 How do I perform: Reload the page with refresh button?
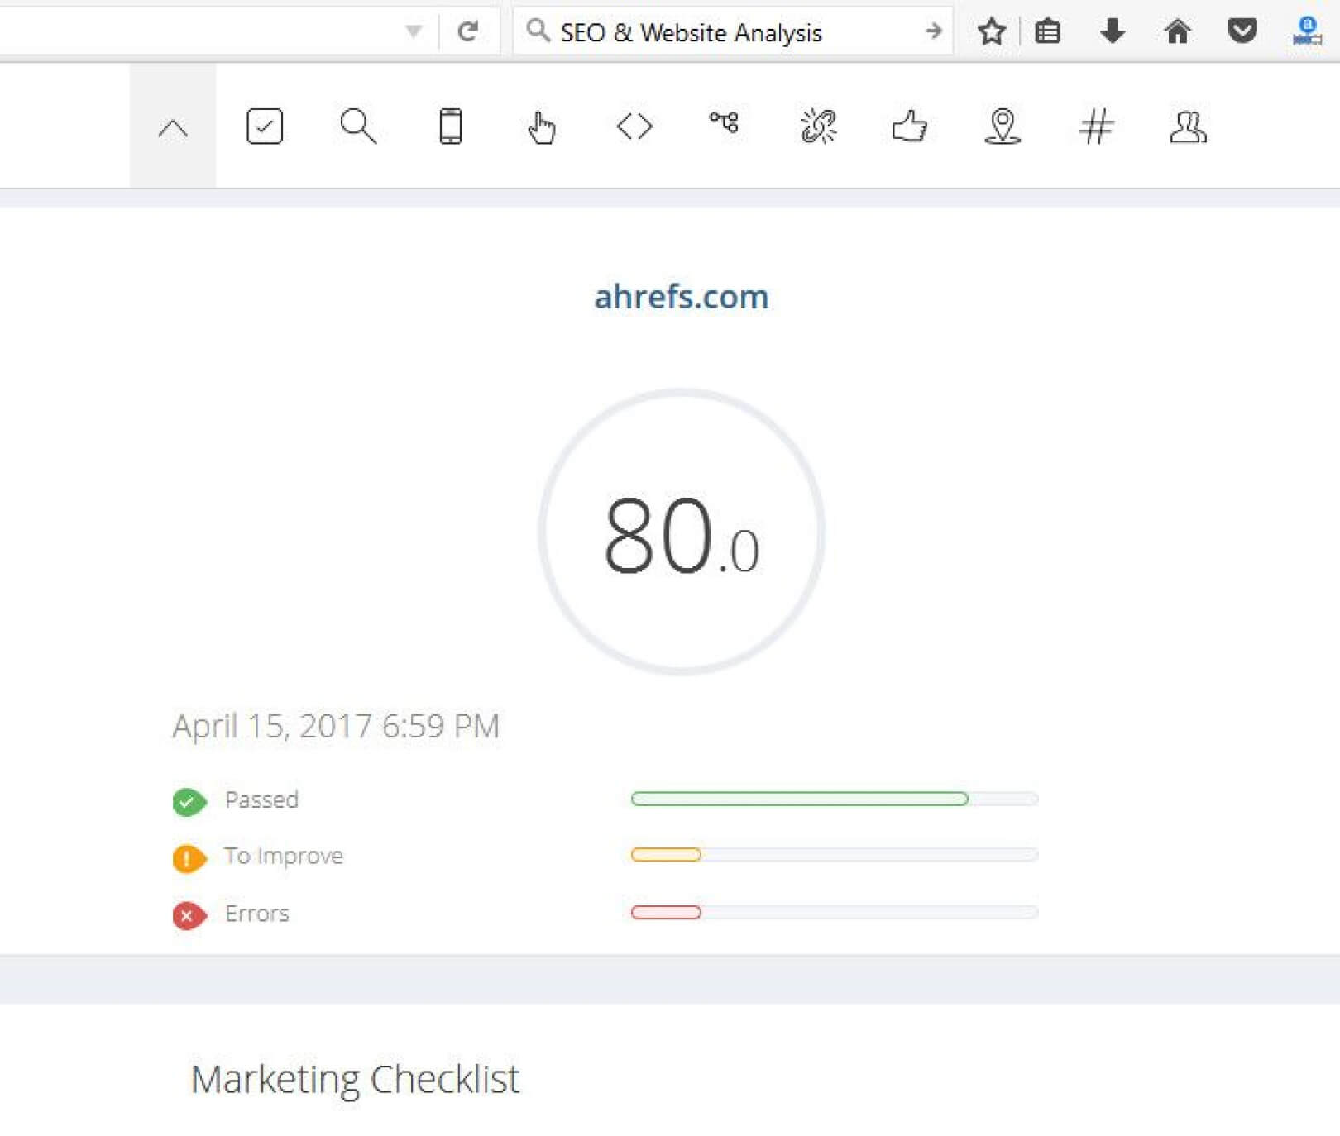click(468, 31)
